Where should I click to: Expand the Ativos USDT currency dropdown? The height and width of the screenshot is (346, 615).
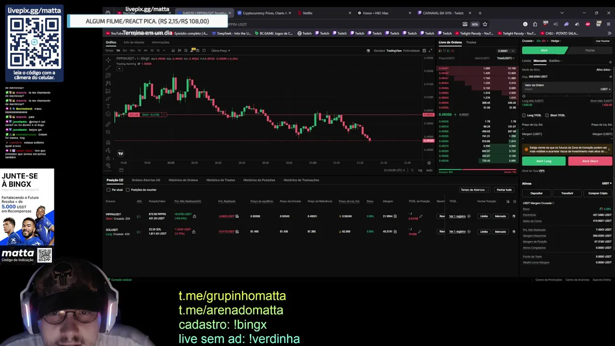[607, 184]
